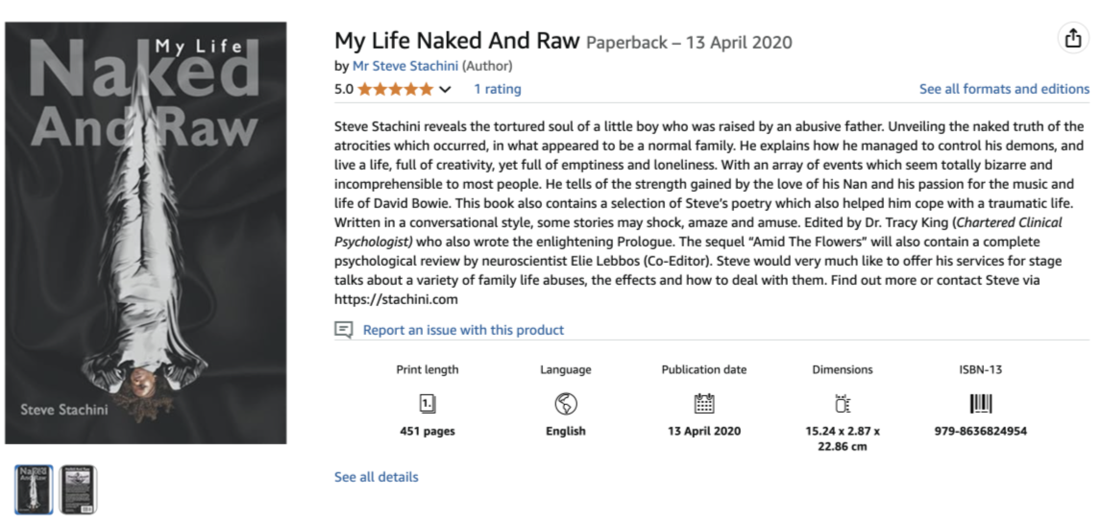Screen dimensions: 1100x523
Task: Click the large book cover image
Action: click(146, 233)
